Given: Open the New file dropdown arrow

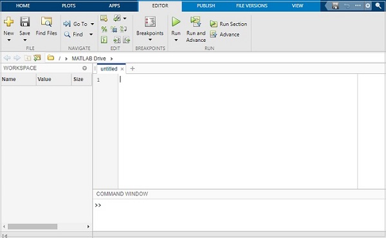Looking at the screenshot, I should pos(9,40).
